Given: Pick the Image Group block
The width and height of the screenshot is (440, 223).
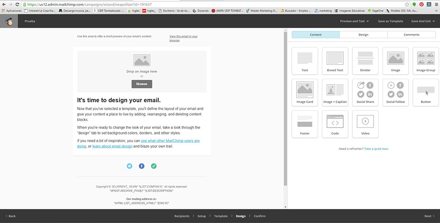Looking at the screenshot, I should tap(426, 61).
